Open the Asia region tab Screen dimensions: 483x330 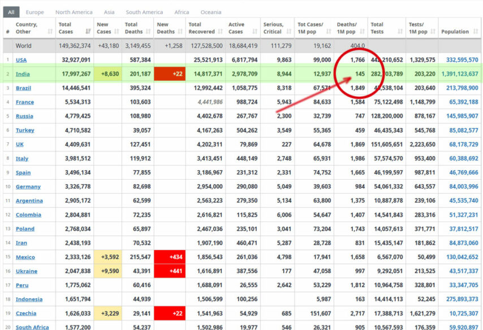(x=109, y=12)
